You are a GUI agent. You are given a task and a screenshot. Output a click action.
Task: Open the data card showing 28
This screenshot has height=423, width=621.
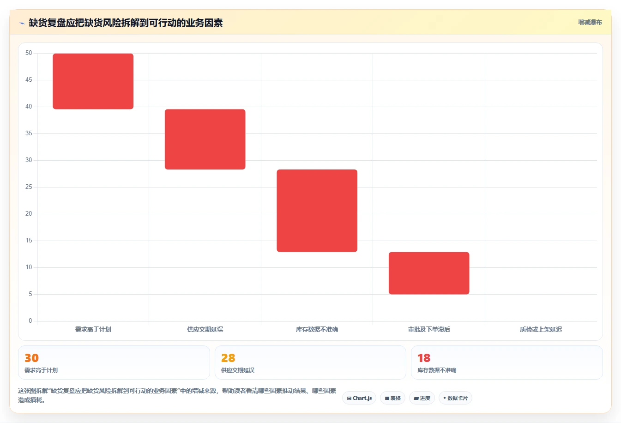tap(310, 363)
